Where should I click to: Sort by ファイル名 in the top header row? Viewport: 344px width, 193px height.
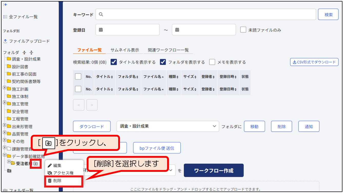click(154, 76)
